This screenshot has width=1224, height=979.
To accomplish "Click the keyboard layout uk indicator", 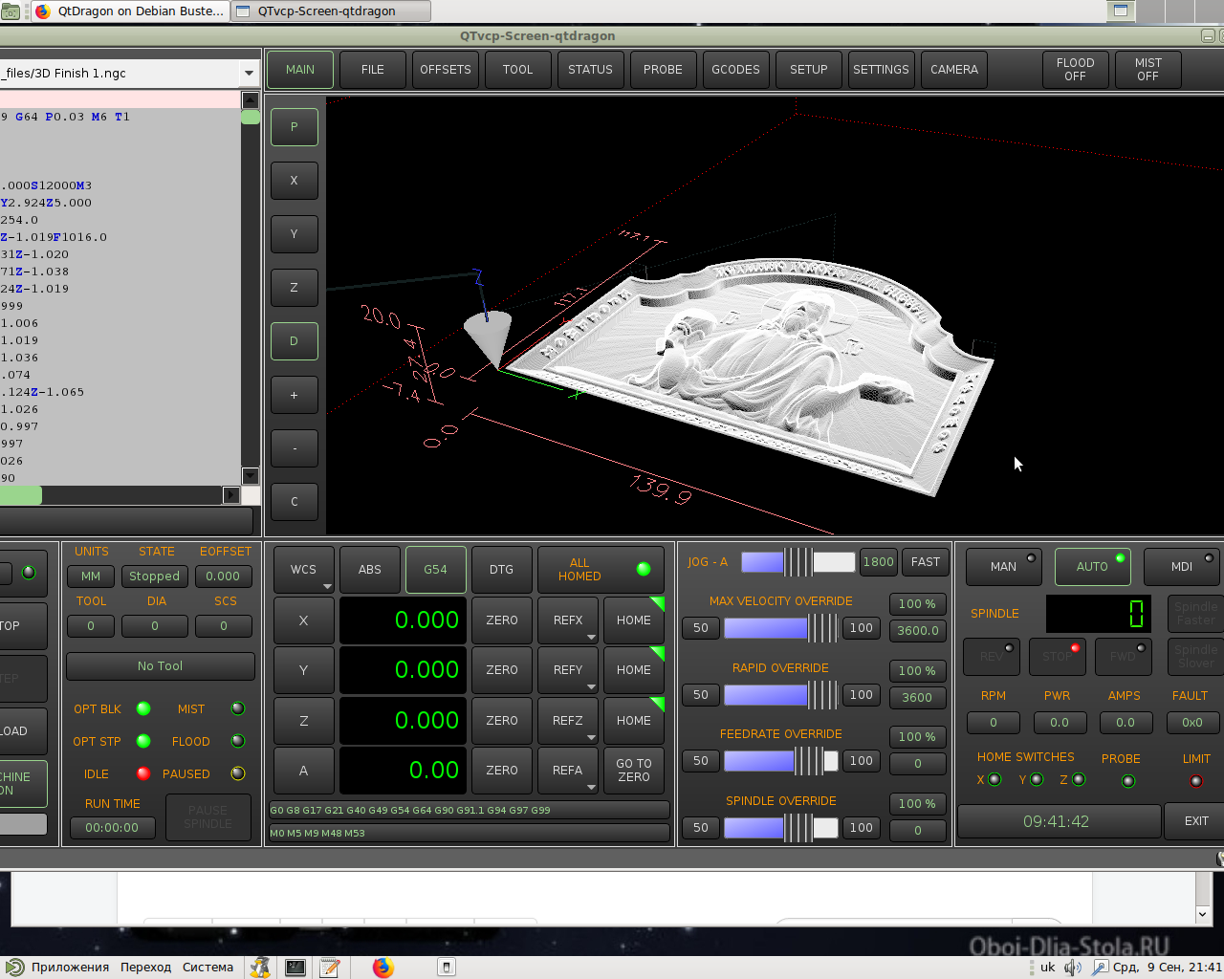I will pos(1048,968).
